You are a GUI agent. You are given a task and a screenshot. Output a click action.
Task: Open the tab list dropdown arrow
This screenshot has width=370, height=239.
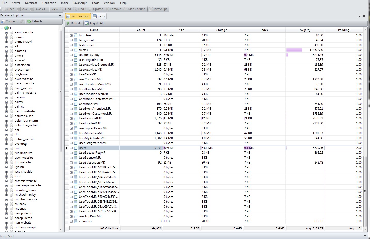[x=359, y=16]
